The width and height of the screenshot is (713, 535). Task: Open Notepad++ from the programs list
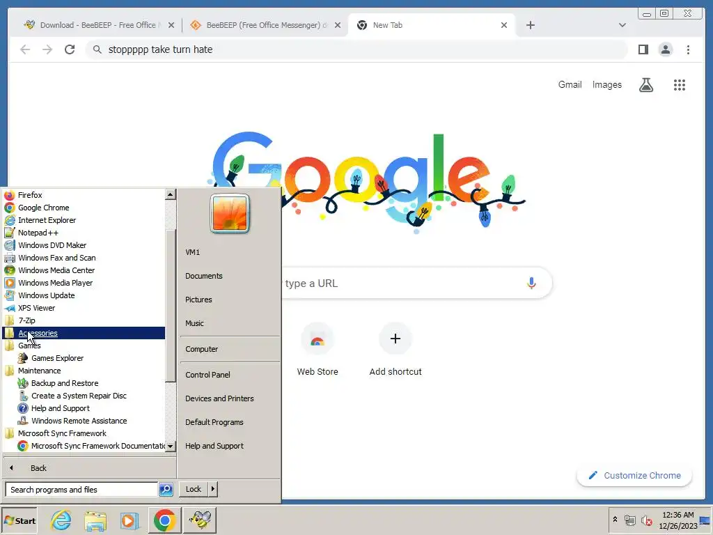tap(38, 233)
